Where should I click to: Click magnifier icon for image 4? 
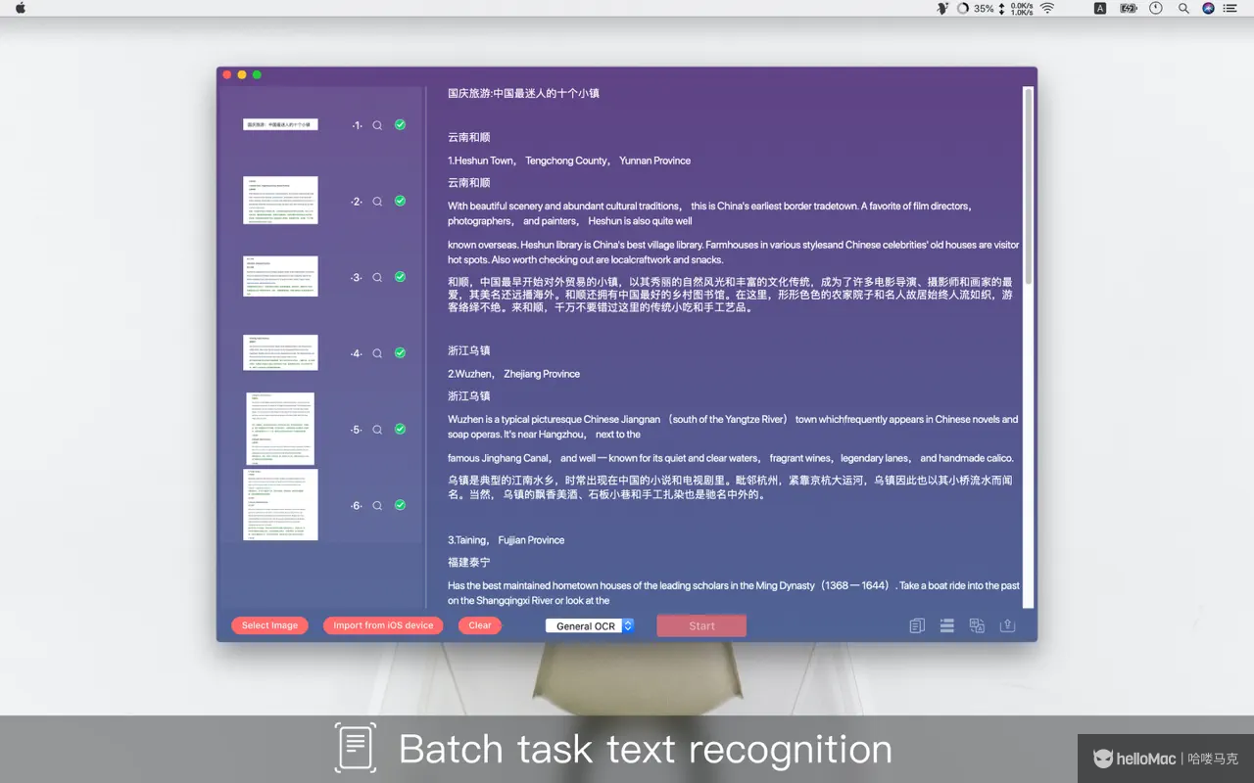[377, 353]
